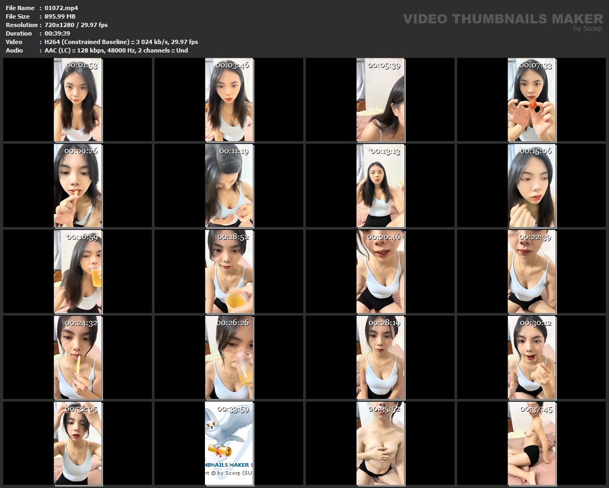Open the thumbnail marked 00:05:39
This screenshot has width=609, height=488.
tap(380, 100)
